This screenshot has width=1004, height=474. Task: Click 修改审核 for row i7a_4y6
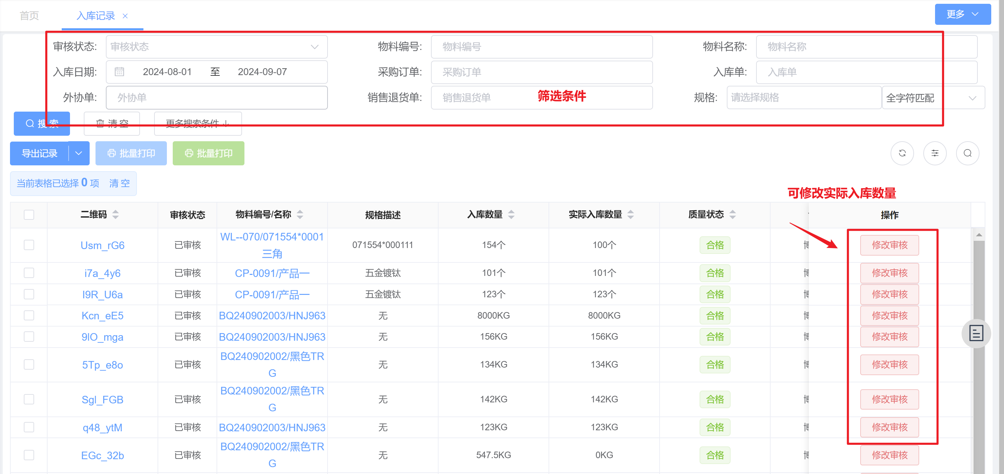pos(890,272)
